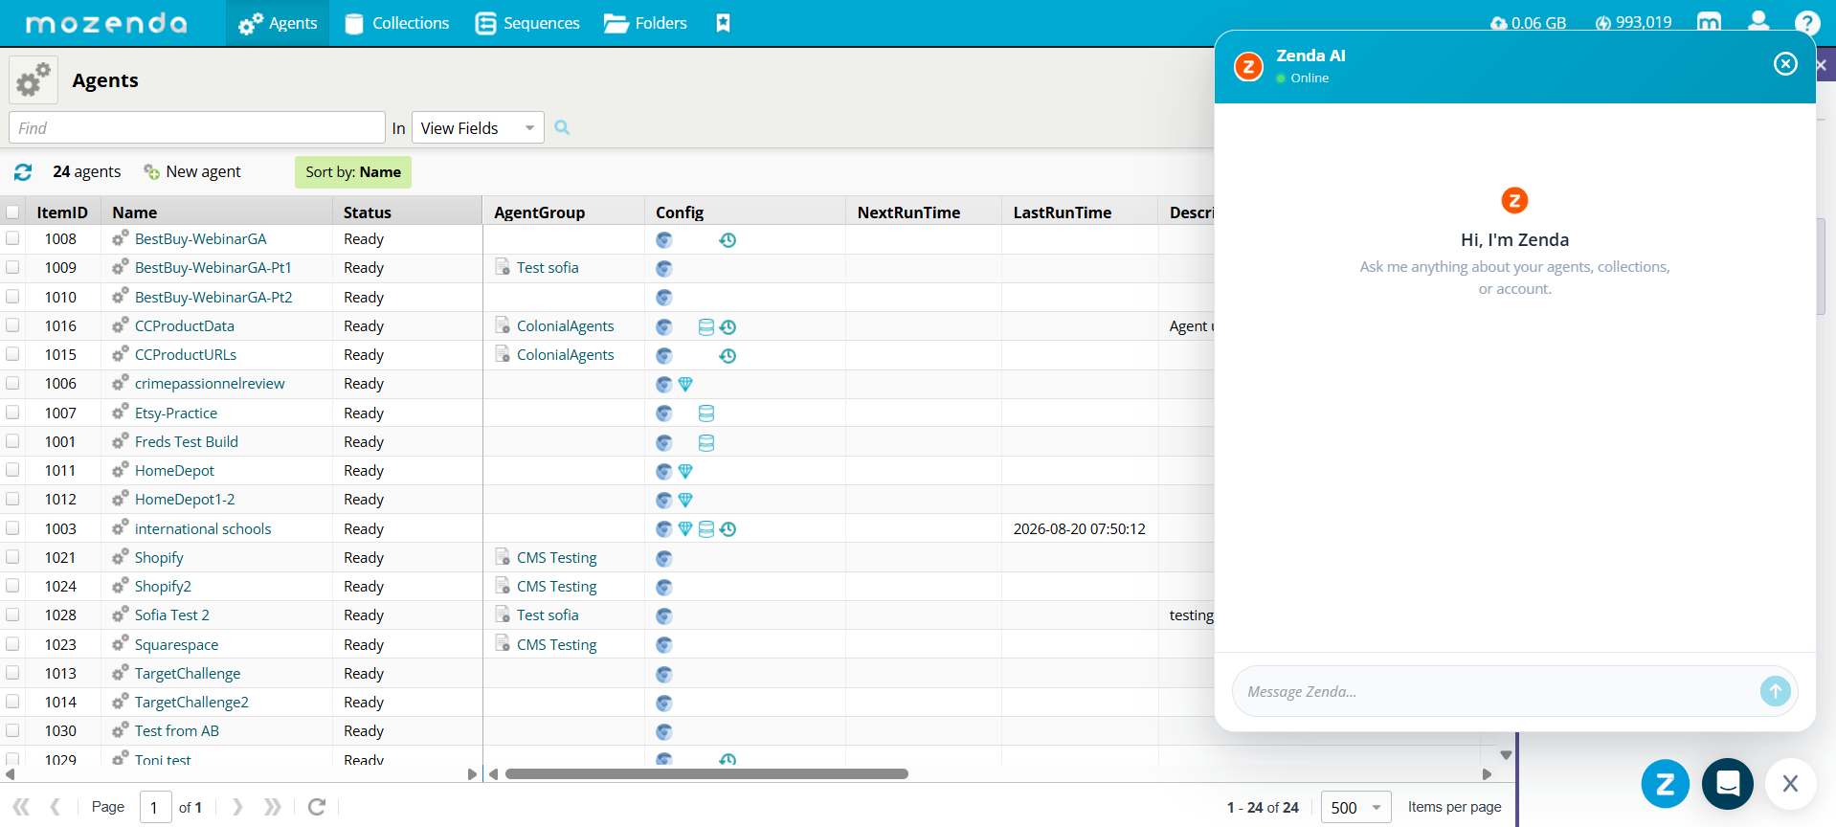This screenshot has width=1836, height=827.
Task: Click the diamond icon in crimepassionnelreview row
Action: (x=685, y=385)
